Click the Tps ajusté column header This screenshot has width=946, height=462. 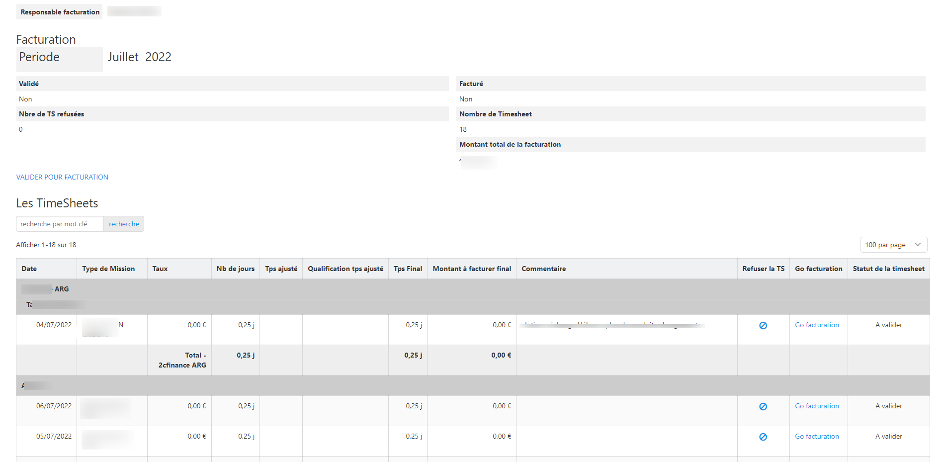(x=281, y=269)
